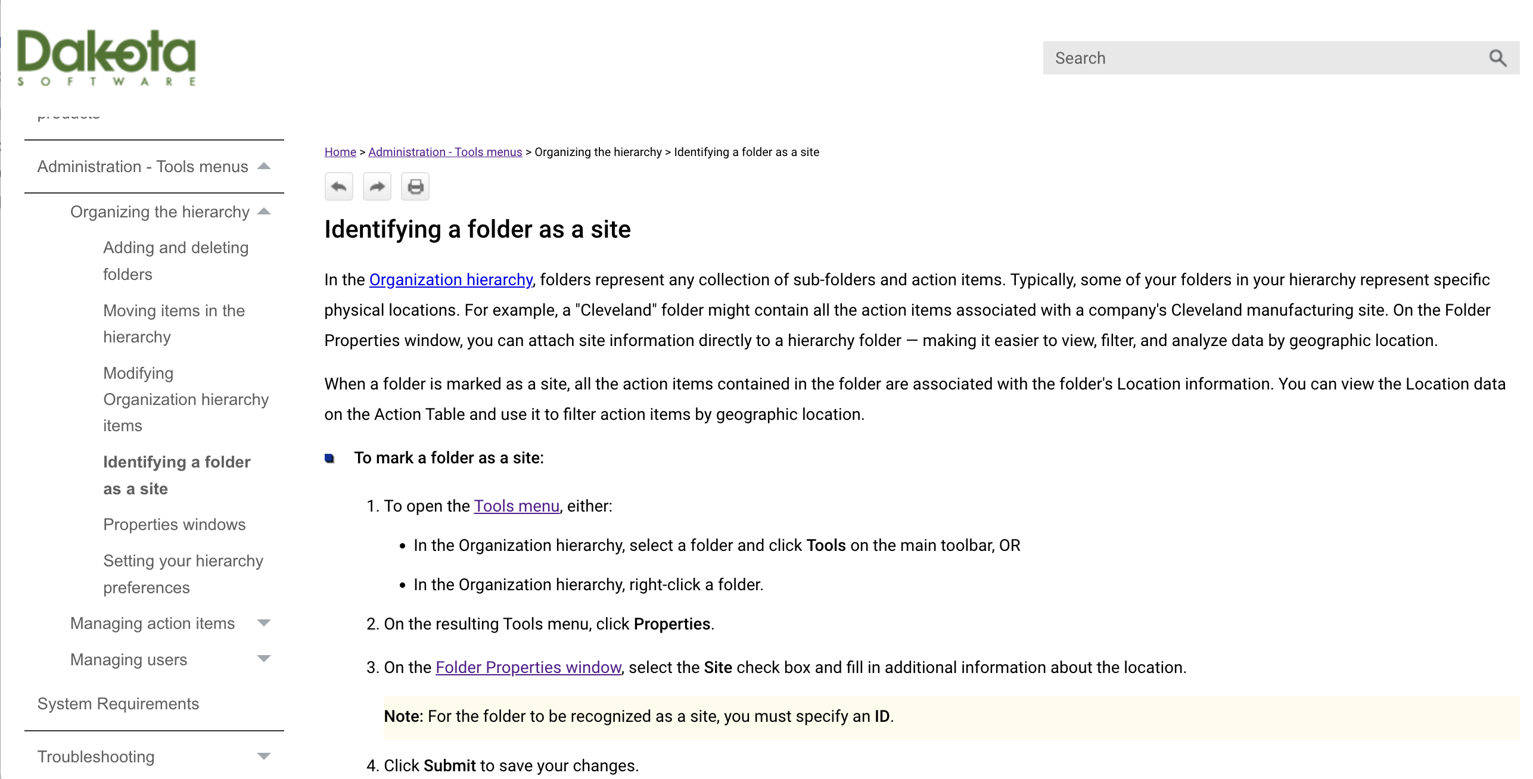This screenshot has width=1533, height=779.
Task: Open Managing action items sidebar entry
Action: (153, 624)
